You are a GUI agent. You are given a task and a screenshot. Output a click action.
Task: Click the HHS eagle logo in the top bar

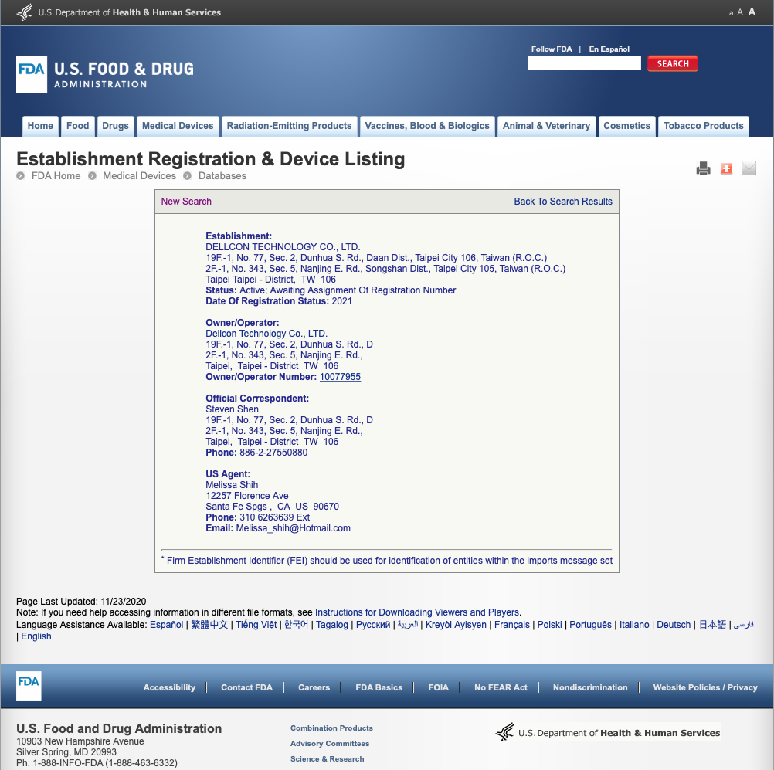coord(24,12)
